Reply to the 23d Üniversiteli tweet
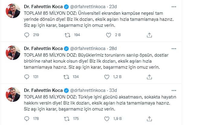Viewport: 197px width, 125px height. (x=27, y=35)
